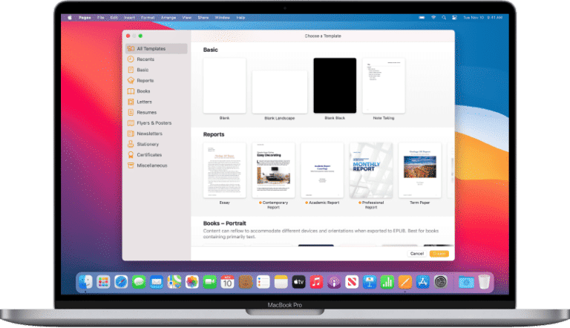The width and height of the screenshot is (570, 328).
Task: Open the File menu
Action: [x=101, y=18]
